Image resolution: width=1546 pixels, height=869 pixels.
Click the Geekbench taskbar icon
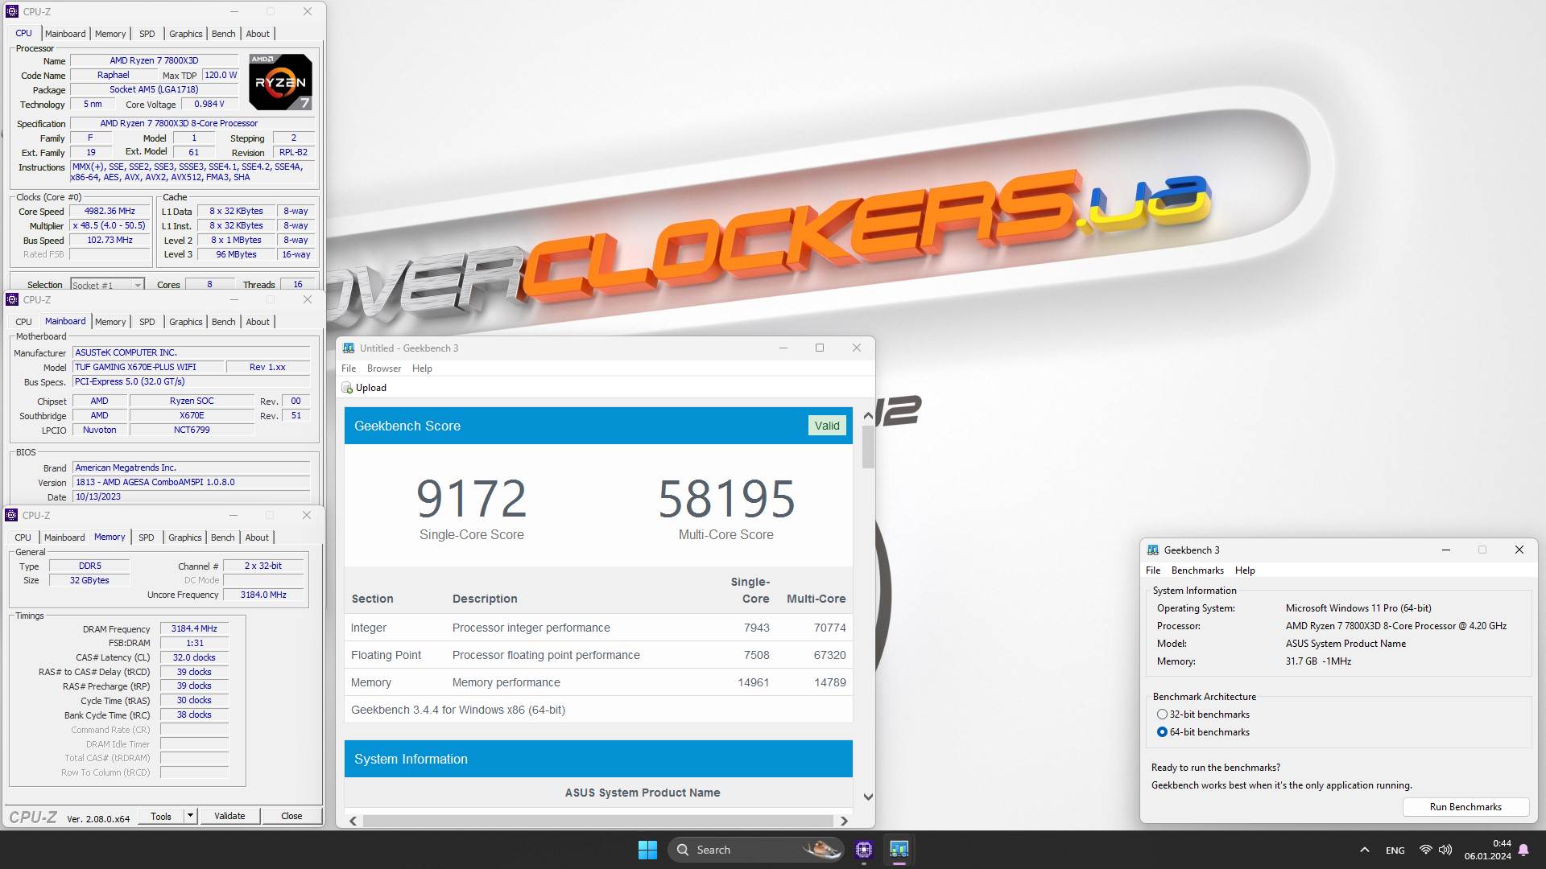pyautogui.click(x=899, y=850)
